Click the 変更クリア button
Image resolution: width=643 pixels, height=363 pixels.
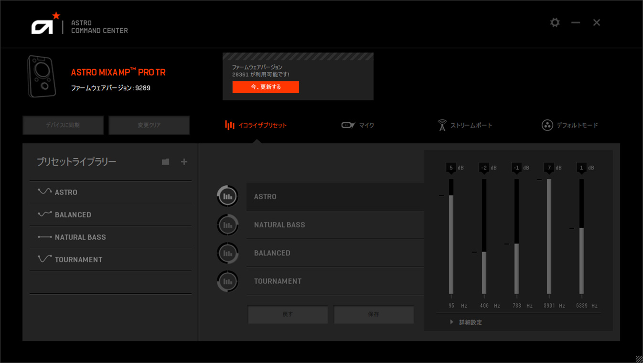point(149,125)
